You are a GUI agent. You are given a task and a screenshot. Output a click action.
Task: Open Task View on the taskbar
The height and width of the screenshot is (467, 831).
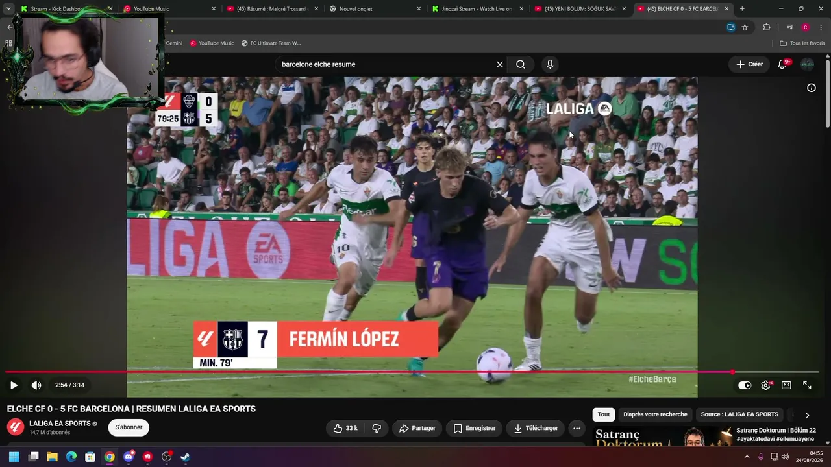click(34, 457)
